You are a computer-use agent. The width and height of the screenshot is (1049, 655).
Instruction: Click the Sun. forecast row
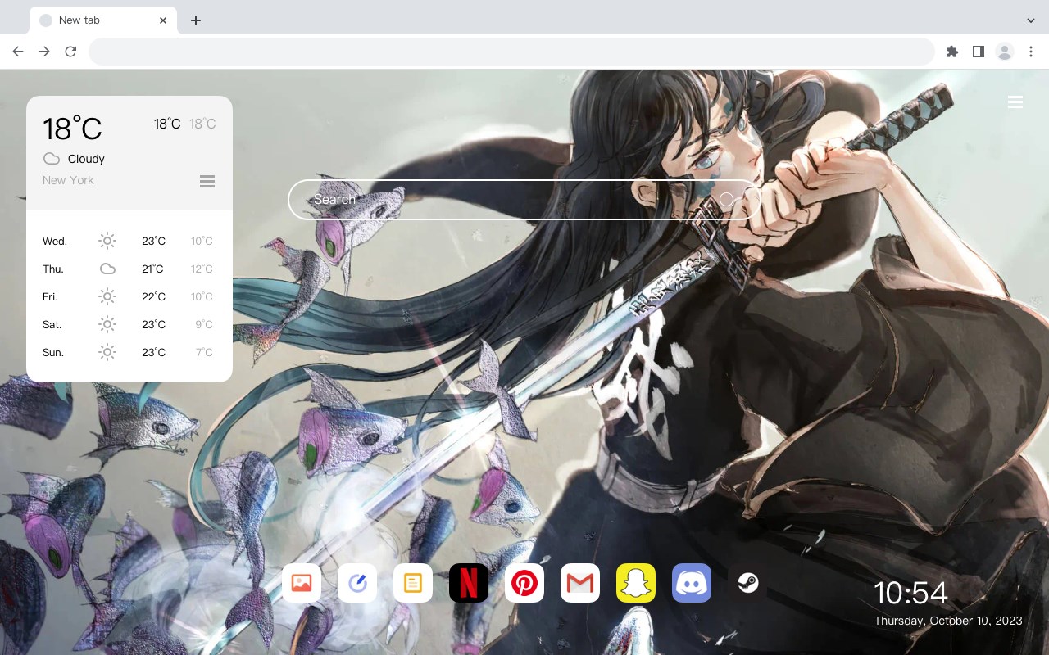point(128,352)
